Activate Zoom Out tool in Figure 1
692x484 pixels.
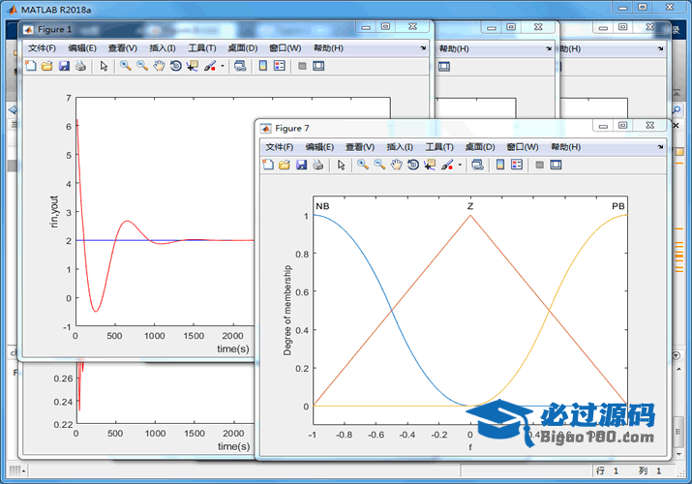tap(142, 66)
